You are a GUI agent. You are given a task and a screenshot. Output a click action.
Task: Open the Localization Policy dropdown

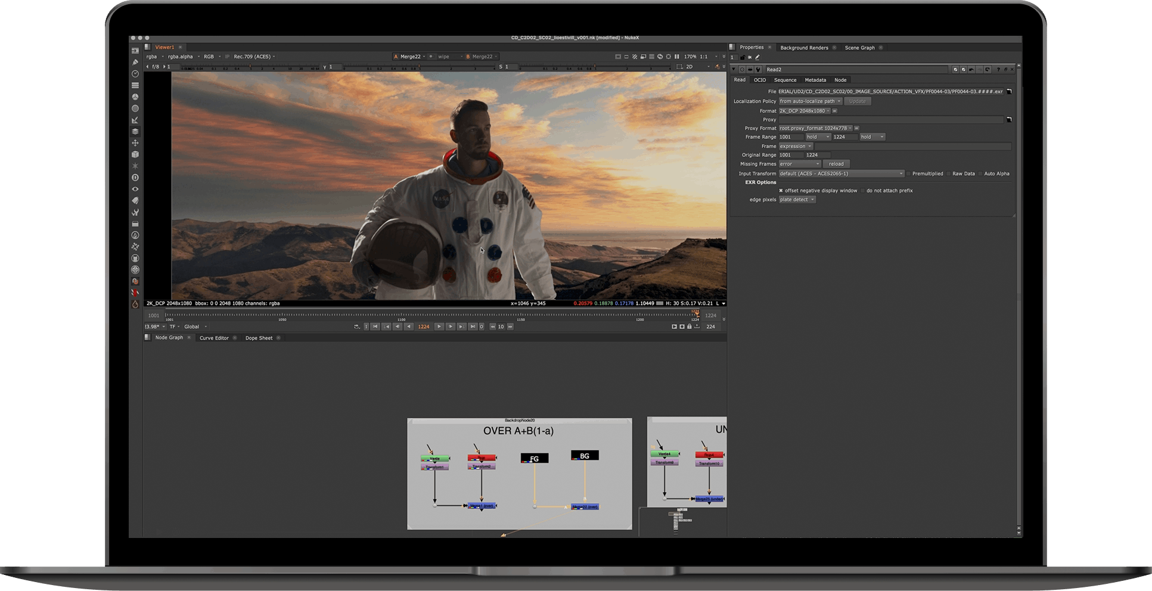810,101
